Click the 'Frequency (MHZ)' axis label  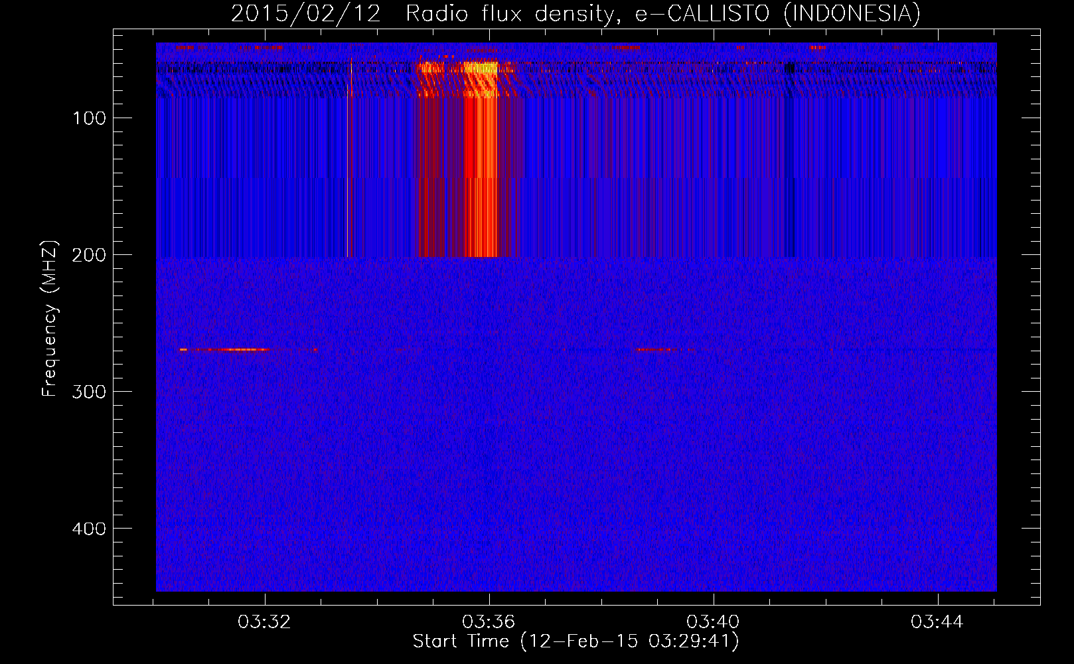tap(49, 318)
